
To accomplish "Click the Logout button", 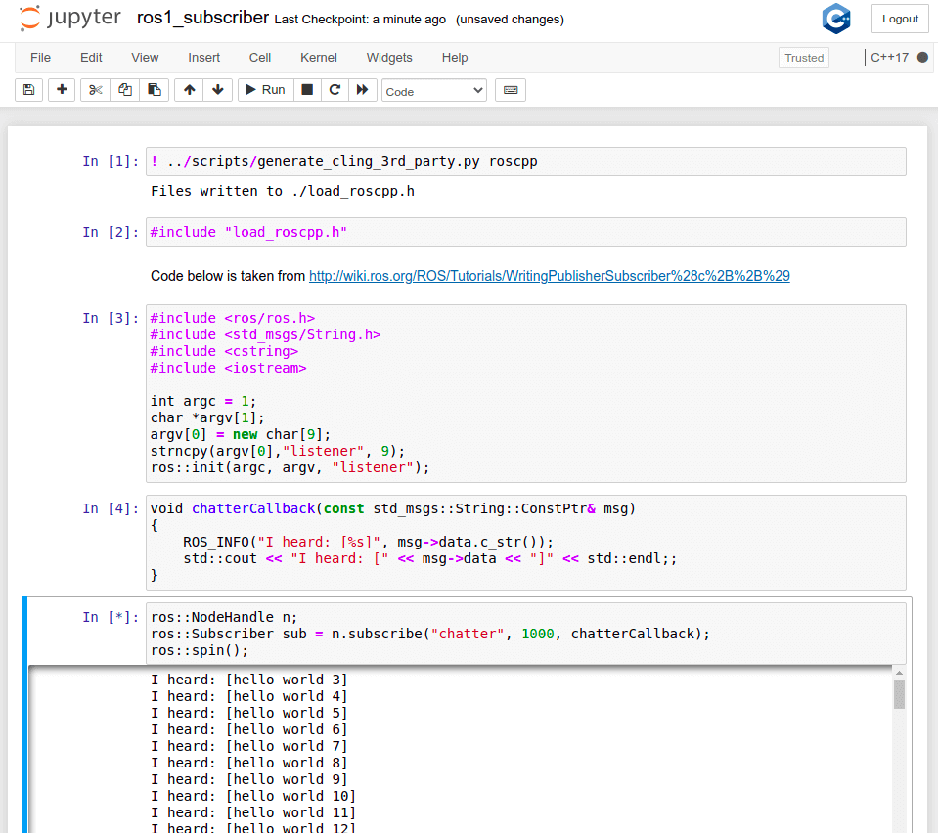I will click(x=900, y=19).
